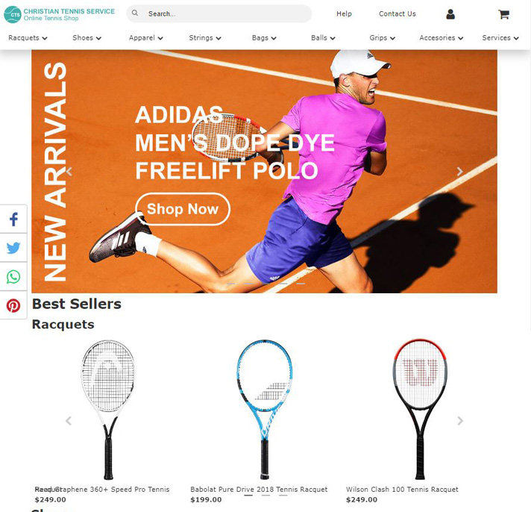Image resolution: width=531 pixels, height=512 pixels.
Task: Advance banner with right arrow
Action: (459, 172)
